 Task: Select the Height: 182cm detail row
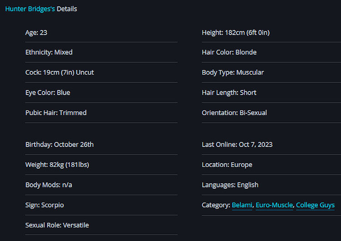coord(271,33)
